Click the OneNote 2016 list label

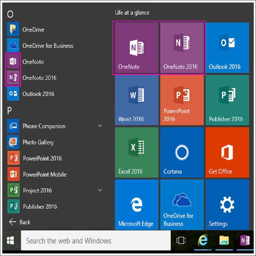point(39,78)
